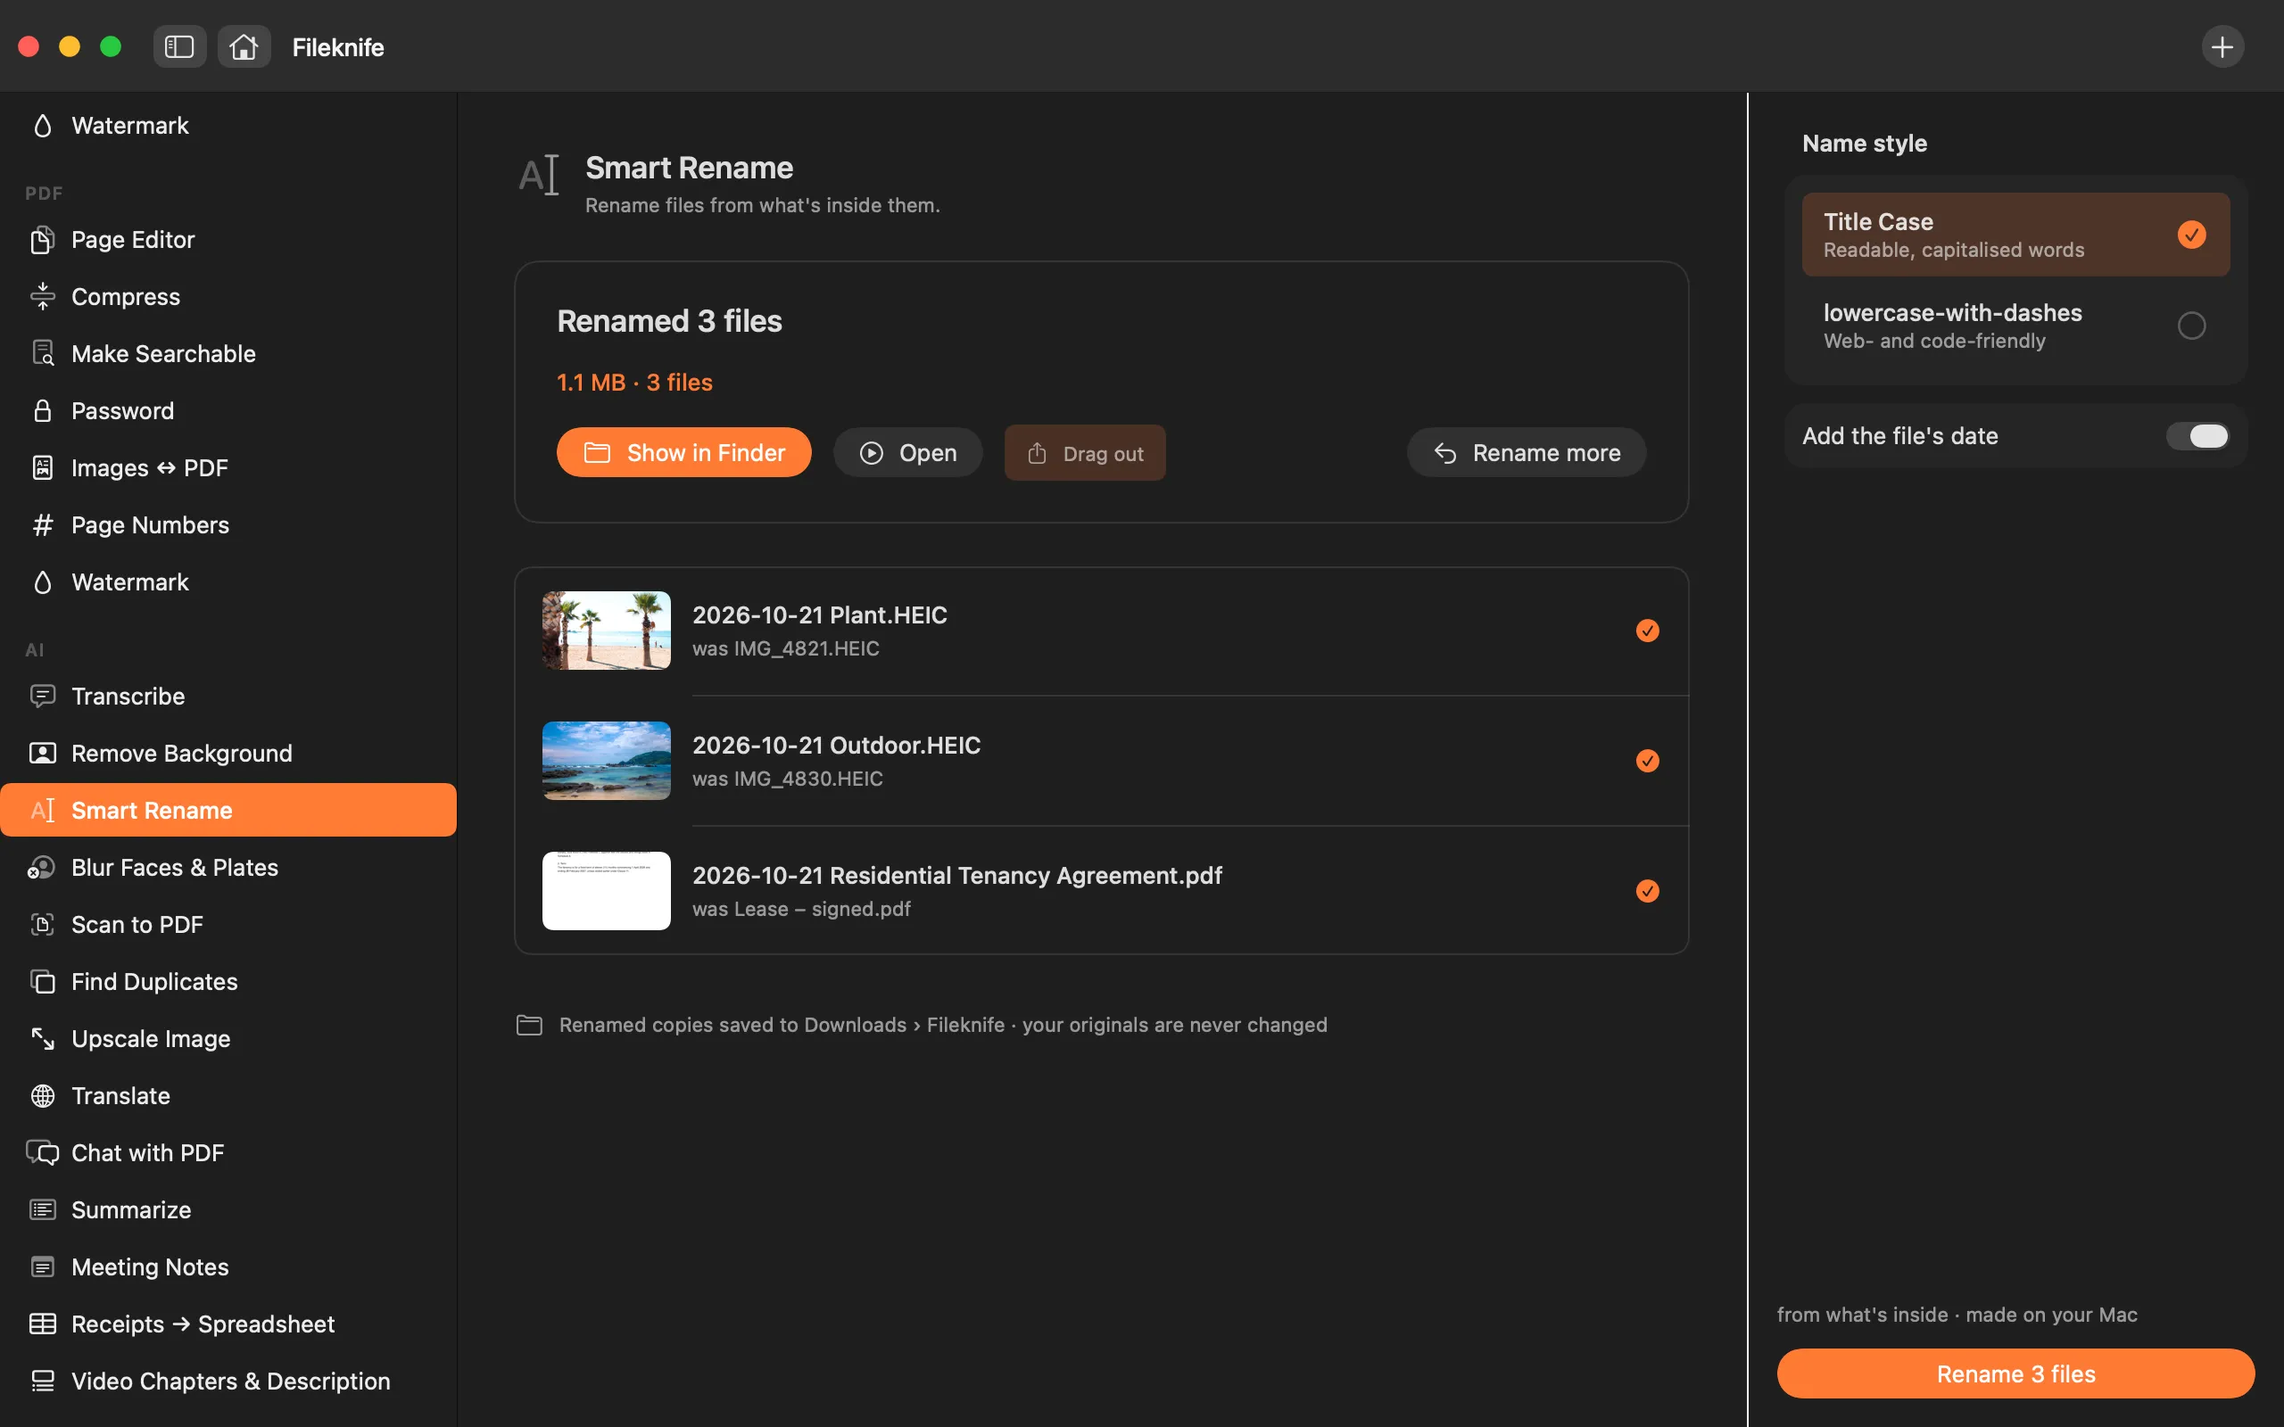Toggle the sidebar panel icon
2284x1427 pixels.
(x=179, y=46)
